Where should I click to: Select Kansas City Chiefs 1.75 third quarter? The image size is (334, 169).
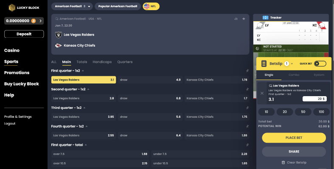(x=217, y=117)
